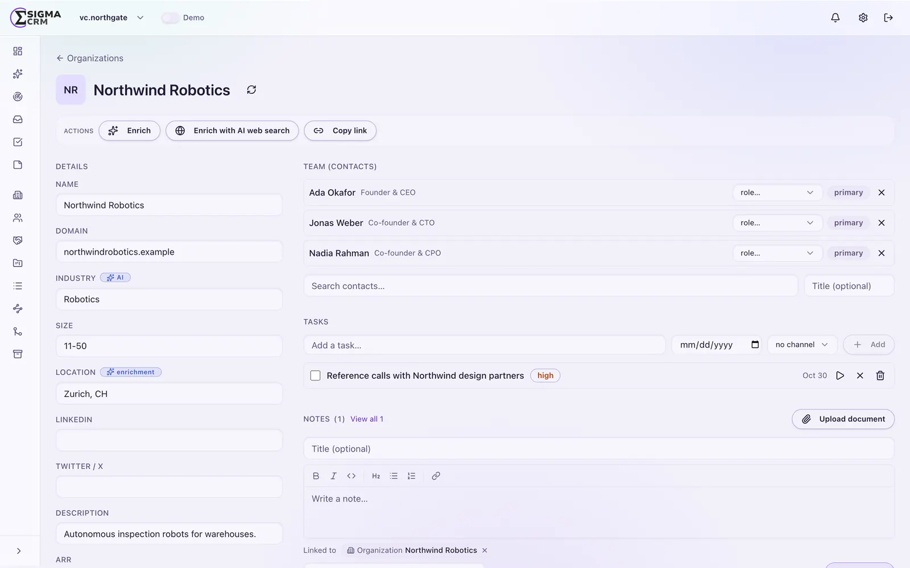
Task: Open the radar target icon in sidebar
Action: (18, 97)
